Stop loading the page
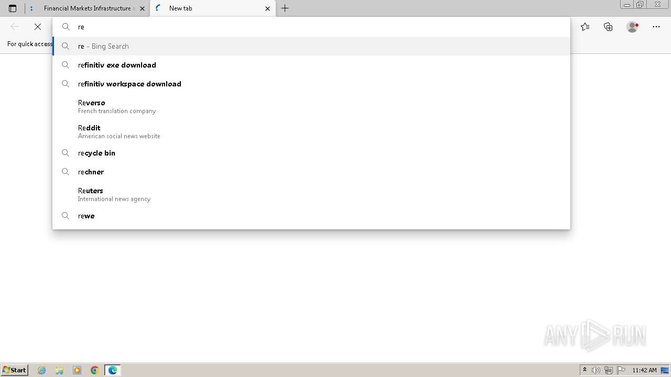The image size is (671, 377). tap(38, 27)
